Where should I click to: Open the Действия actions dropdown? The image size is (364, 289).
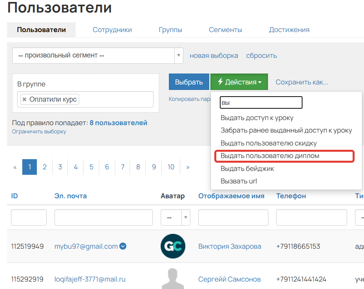[x=239, y=82]
